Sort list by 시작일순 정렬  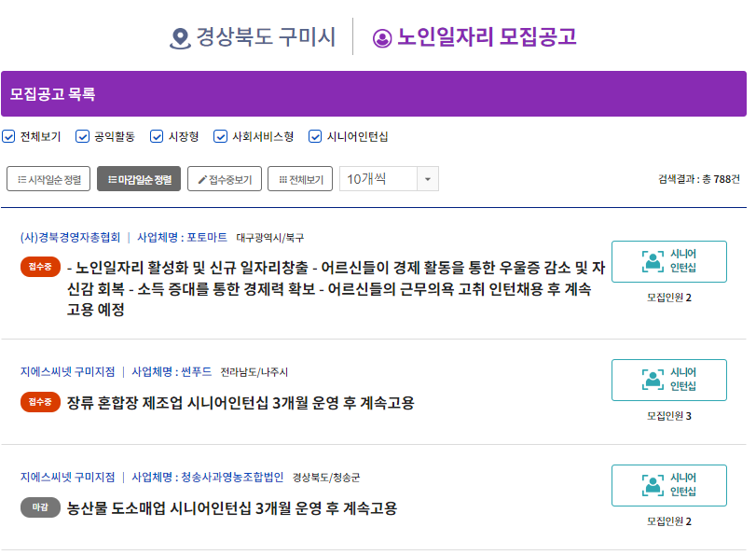(x=48, y=179)
